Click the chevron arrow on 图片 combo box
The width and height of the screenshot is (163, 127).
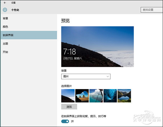coord(108,77)
